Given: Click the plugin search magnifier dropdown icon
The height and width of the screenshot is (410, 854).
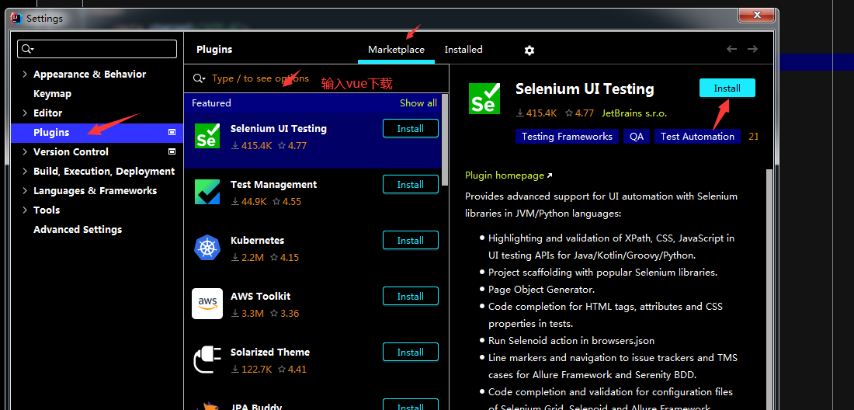Looking at the screenshot, I should 200,79.
